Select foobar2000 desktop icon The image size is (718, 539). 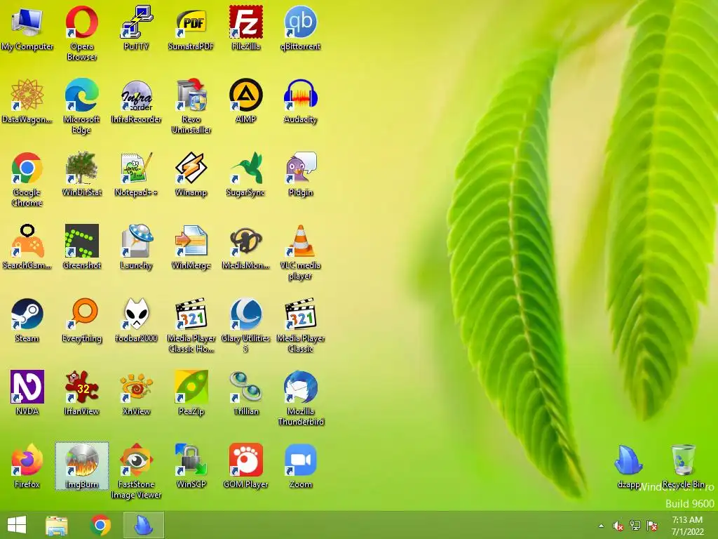[136, 320]
